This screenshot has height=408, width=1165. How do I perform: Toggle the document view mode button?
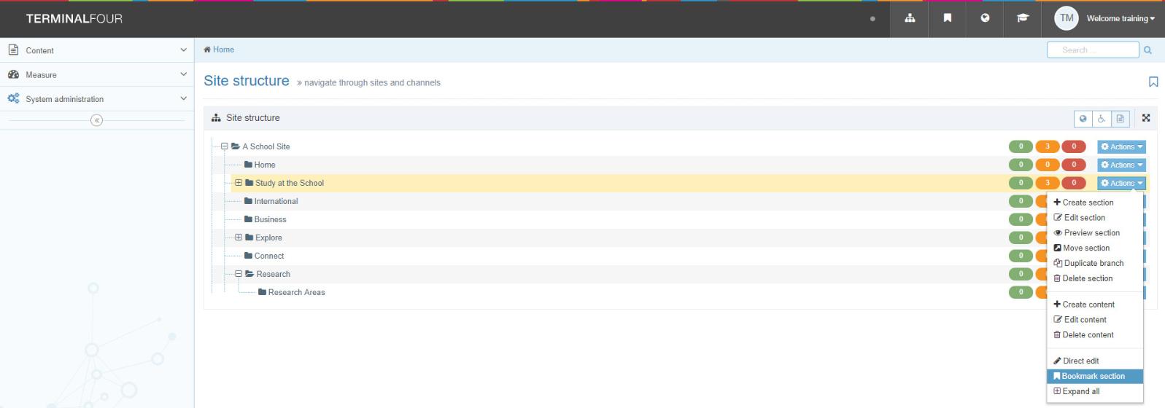pyautogui.click(x=1120, y=118)
